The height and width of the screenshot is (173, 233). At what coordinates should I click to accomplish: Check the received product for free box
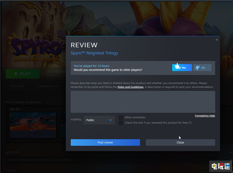pyautogui.click(x=121, y=123)
